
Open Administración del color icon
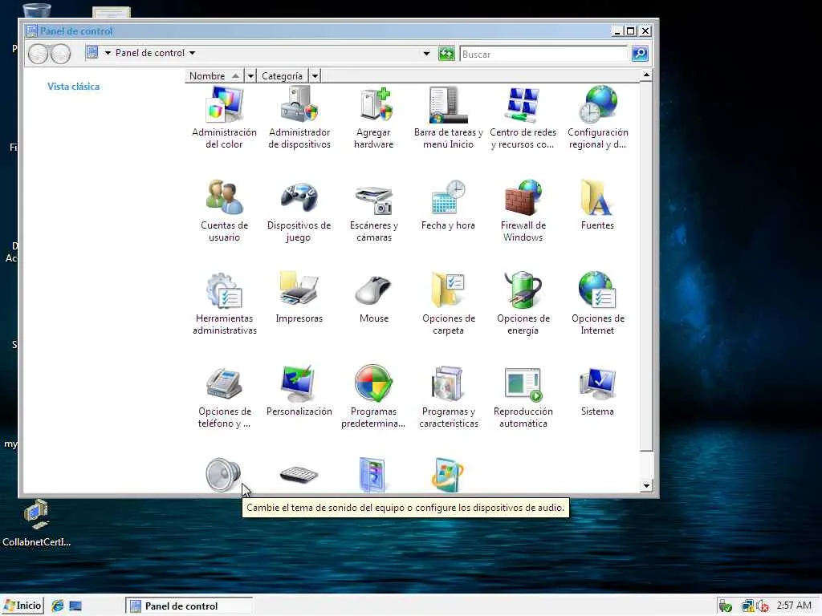(225, 105)
